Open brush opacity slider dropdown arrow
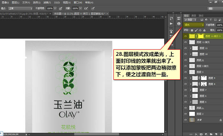 (55, 9)
